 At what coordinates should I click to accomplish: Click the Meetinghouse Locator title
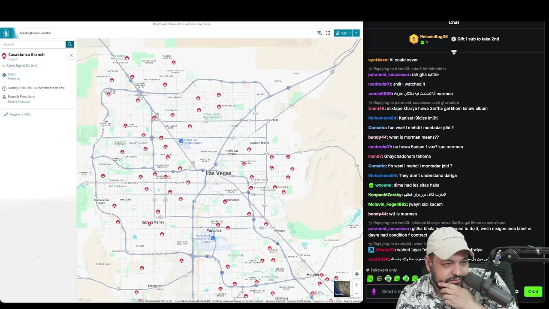(36, 33)
